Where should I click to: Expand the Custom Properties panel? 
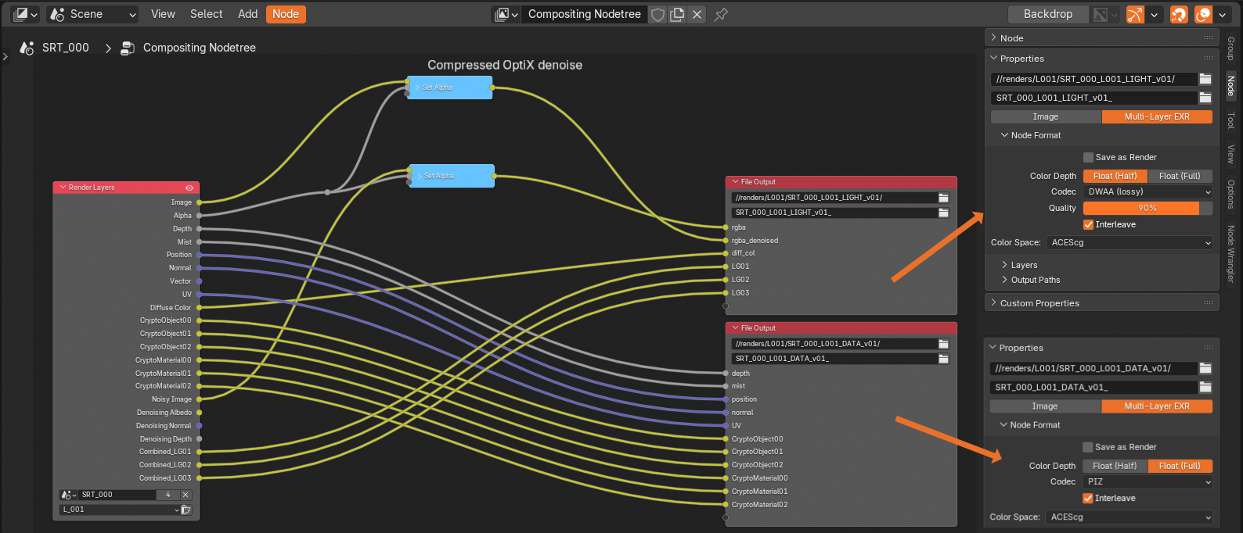[1039, 303]
